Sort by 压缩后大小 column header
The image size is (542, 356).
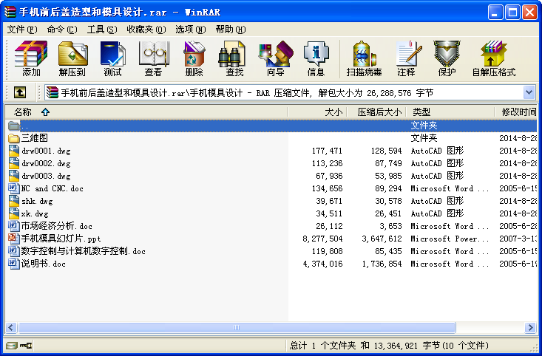pyautogui.click(x=379, y=112)
